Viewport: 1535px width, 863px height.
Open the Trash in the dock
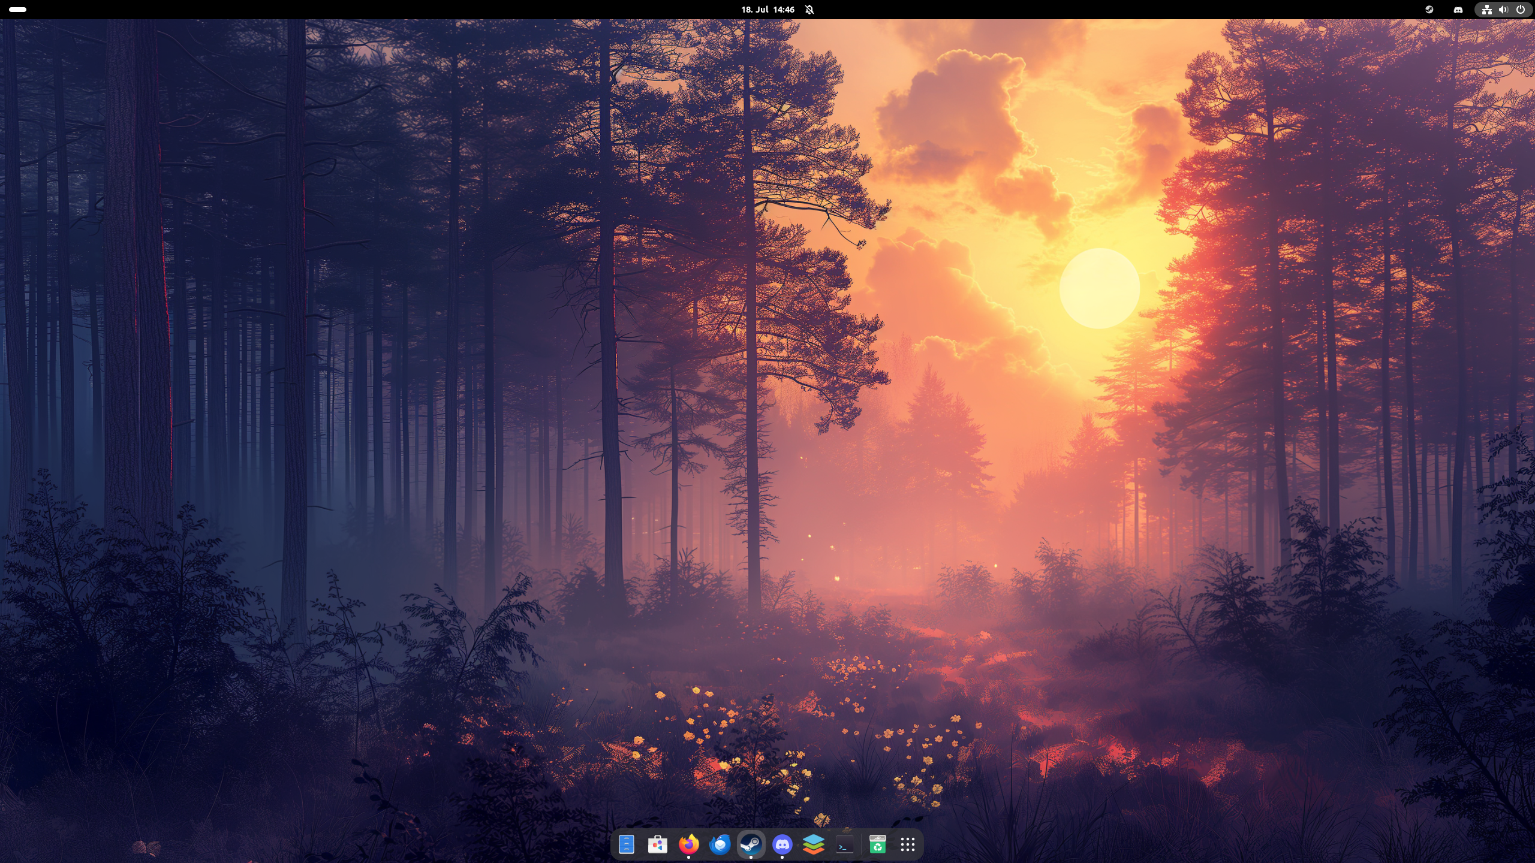pyautogui.click(x=877, y=844)
